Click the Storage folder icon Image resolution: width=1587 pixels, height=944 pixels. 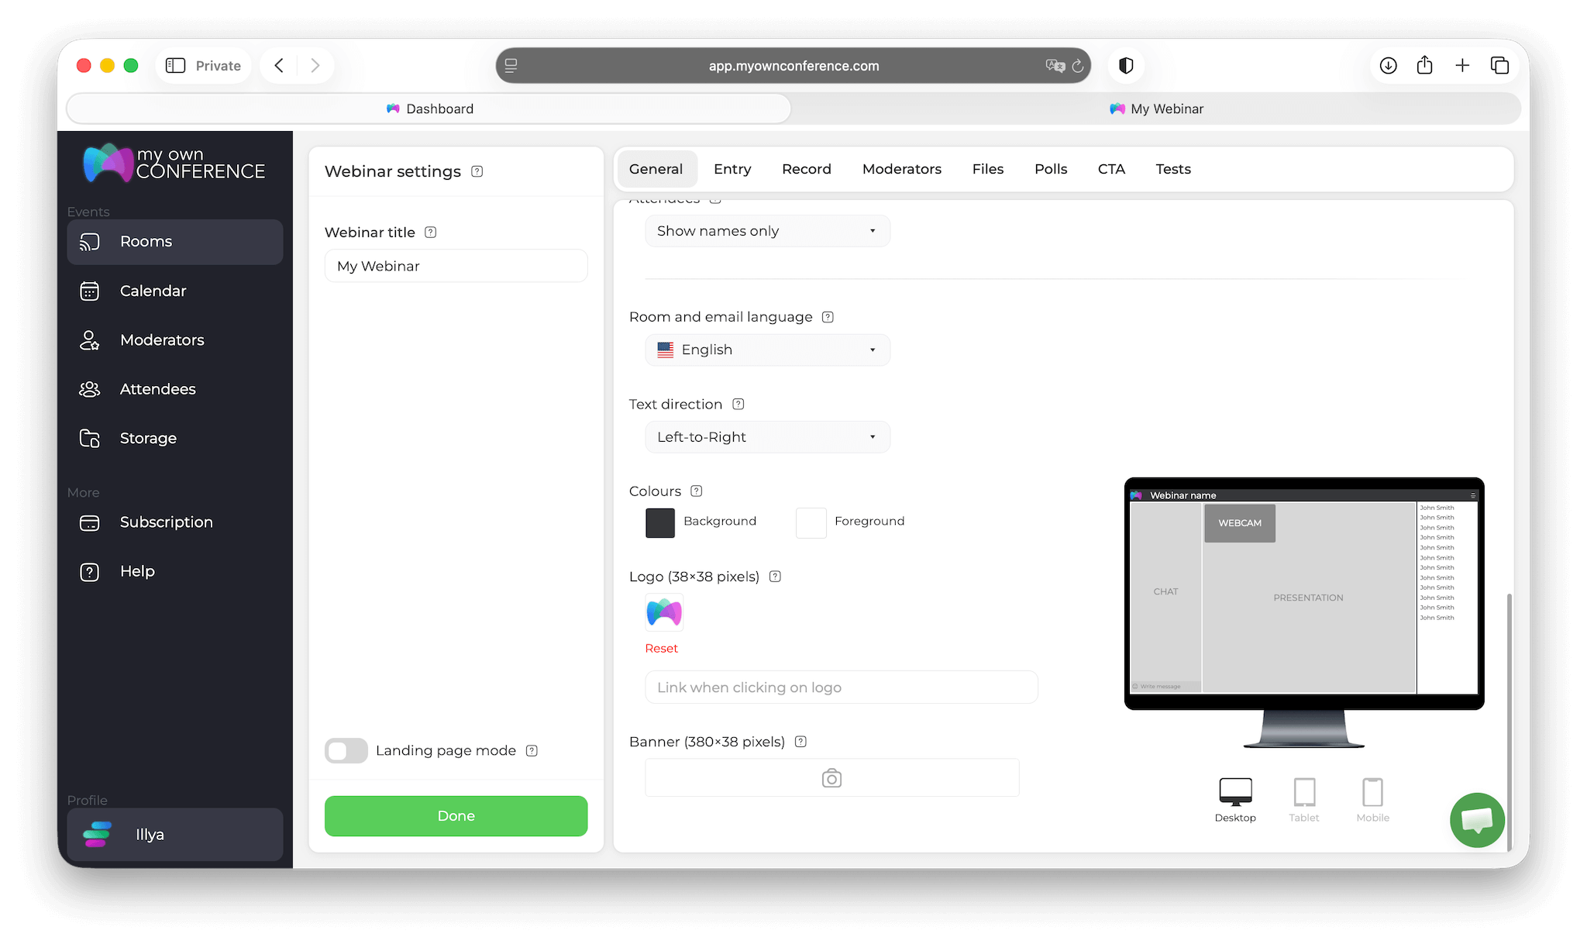pos(90,438)
